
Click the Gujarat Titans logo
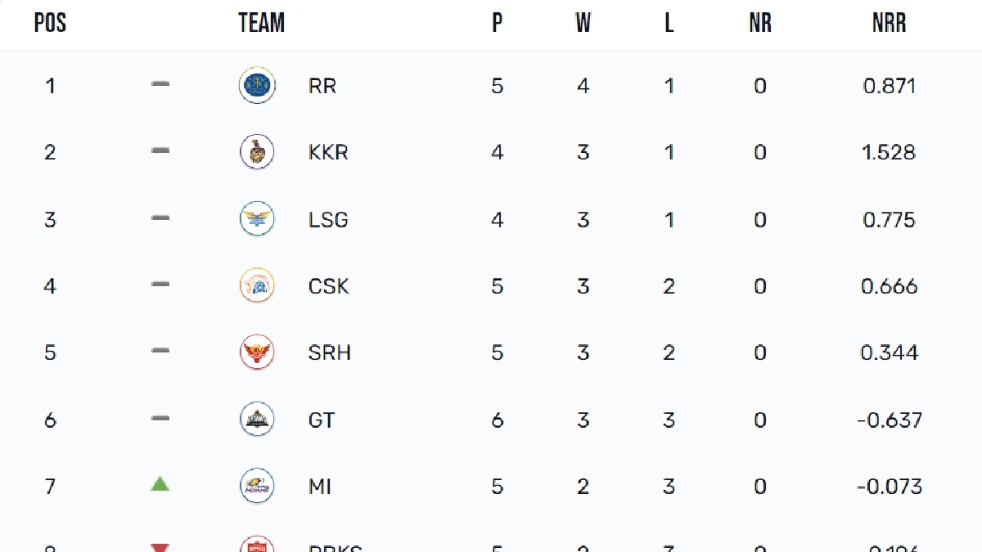257,420
